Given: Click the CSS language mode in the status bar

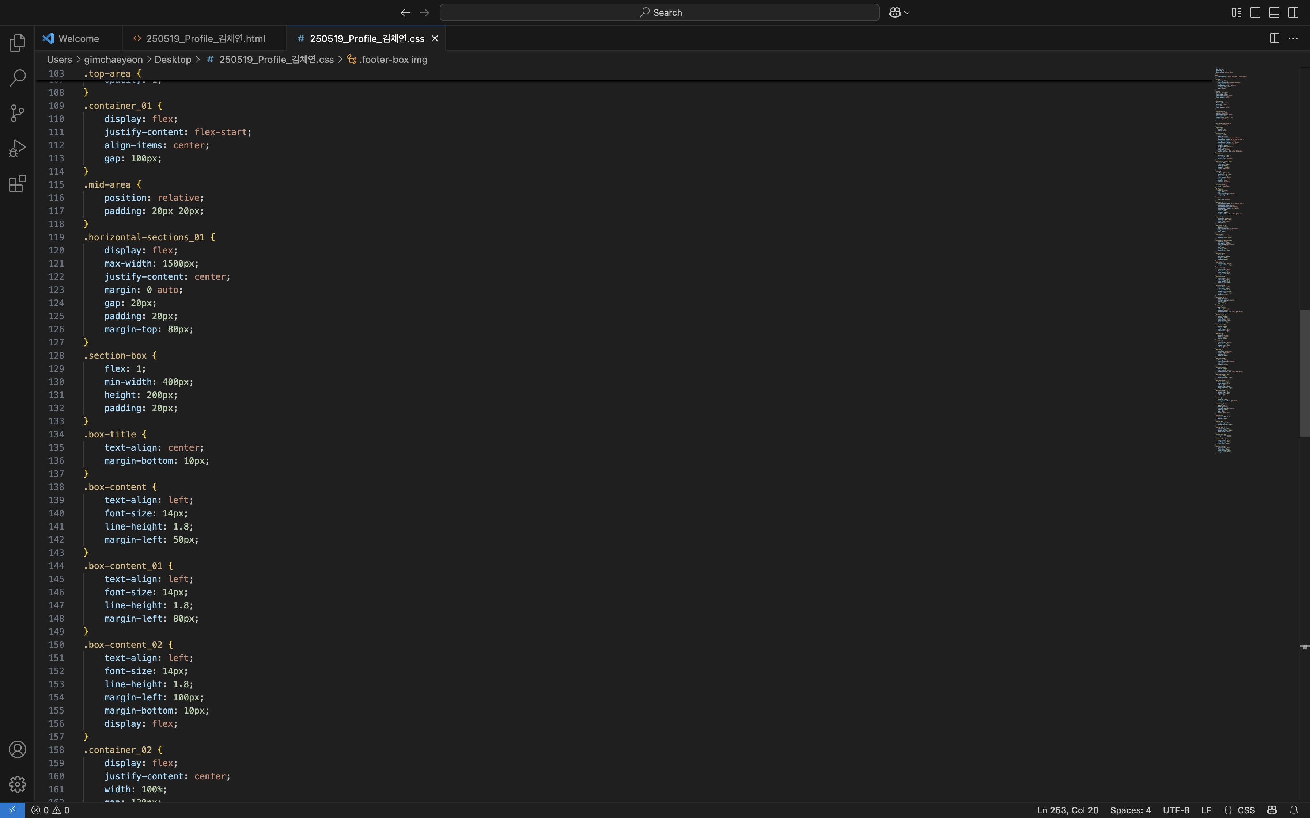Looking at the screenshot, I should tap(1246, 810).
